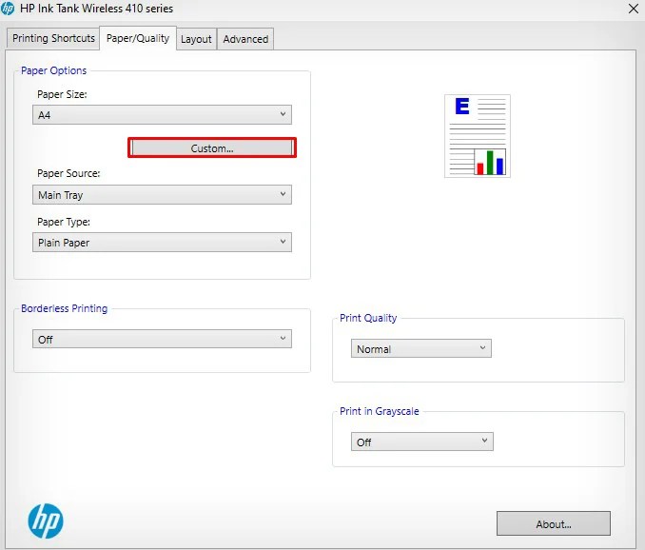Viewport: 645px width, 550px height.
Task: Click the Borderless Printing group label
Action: click(64, 308)
